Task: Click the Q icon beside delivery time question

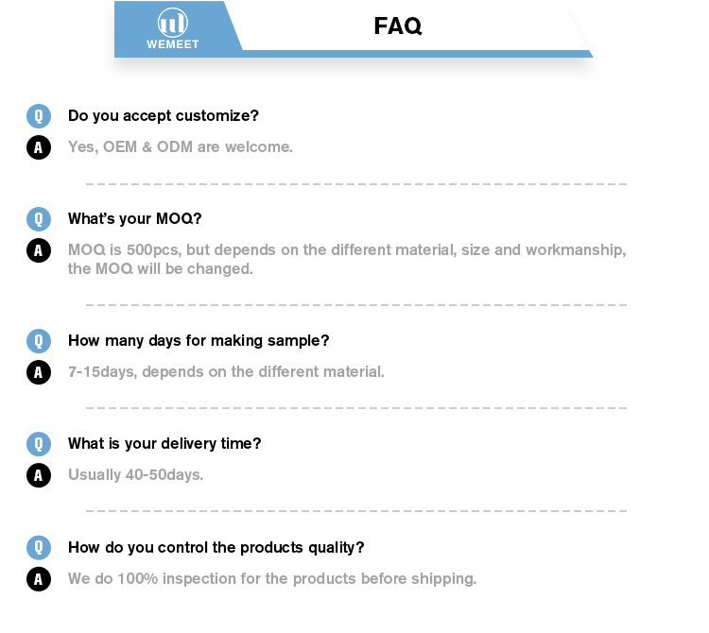Action: click(x=38, y=444)
